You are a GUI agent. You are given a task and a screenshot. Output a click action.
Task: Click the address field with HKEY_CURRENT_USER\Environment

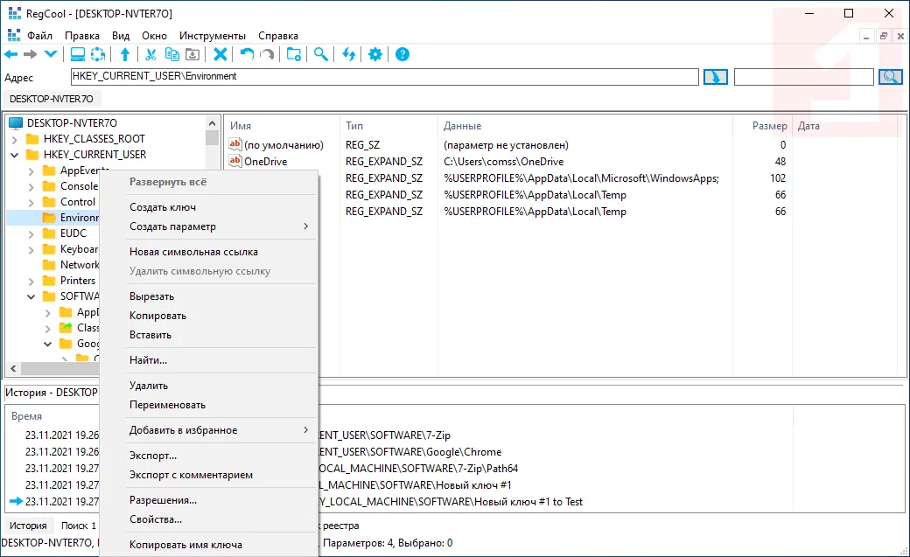(x=385, y=77)
